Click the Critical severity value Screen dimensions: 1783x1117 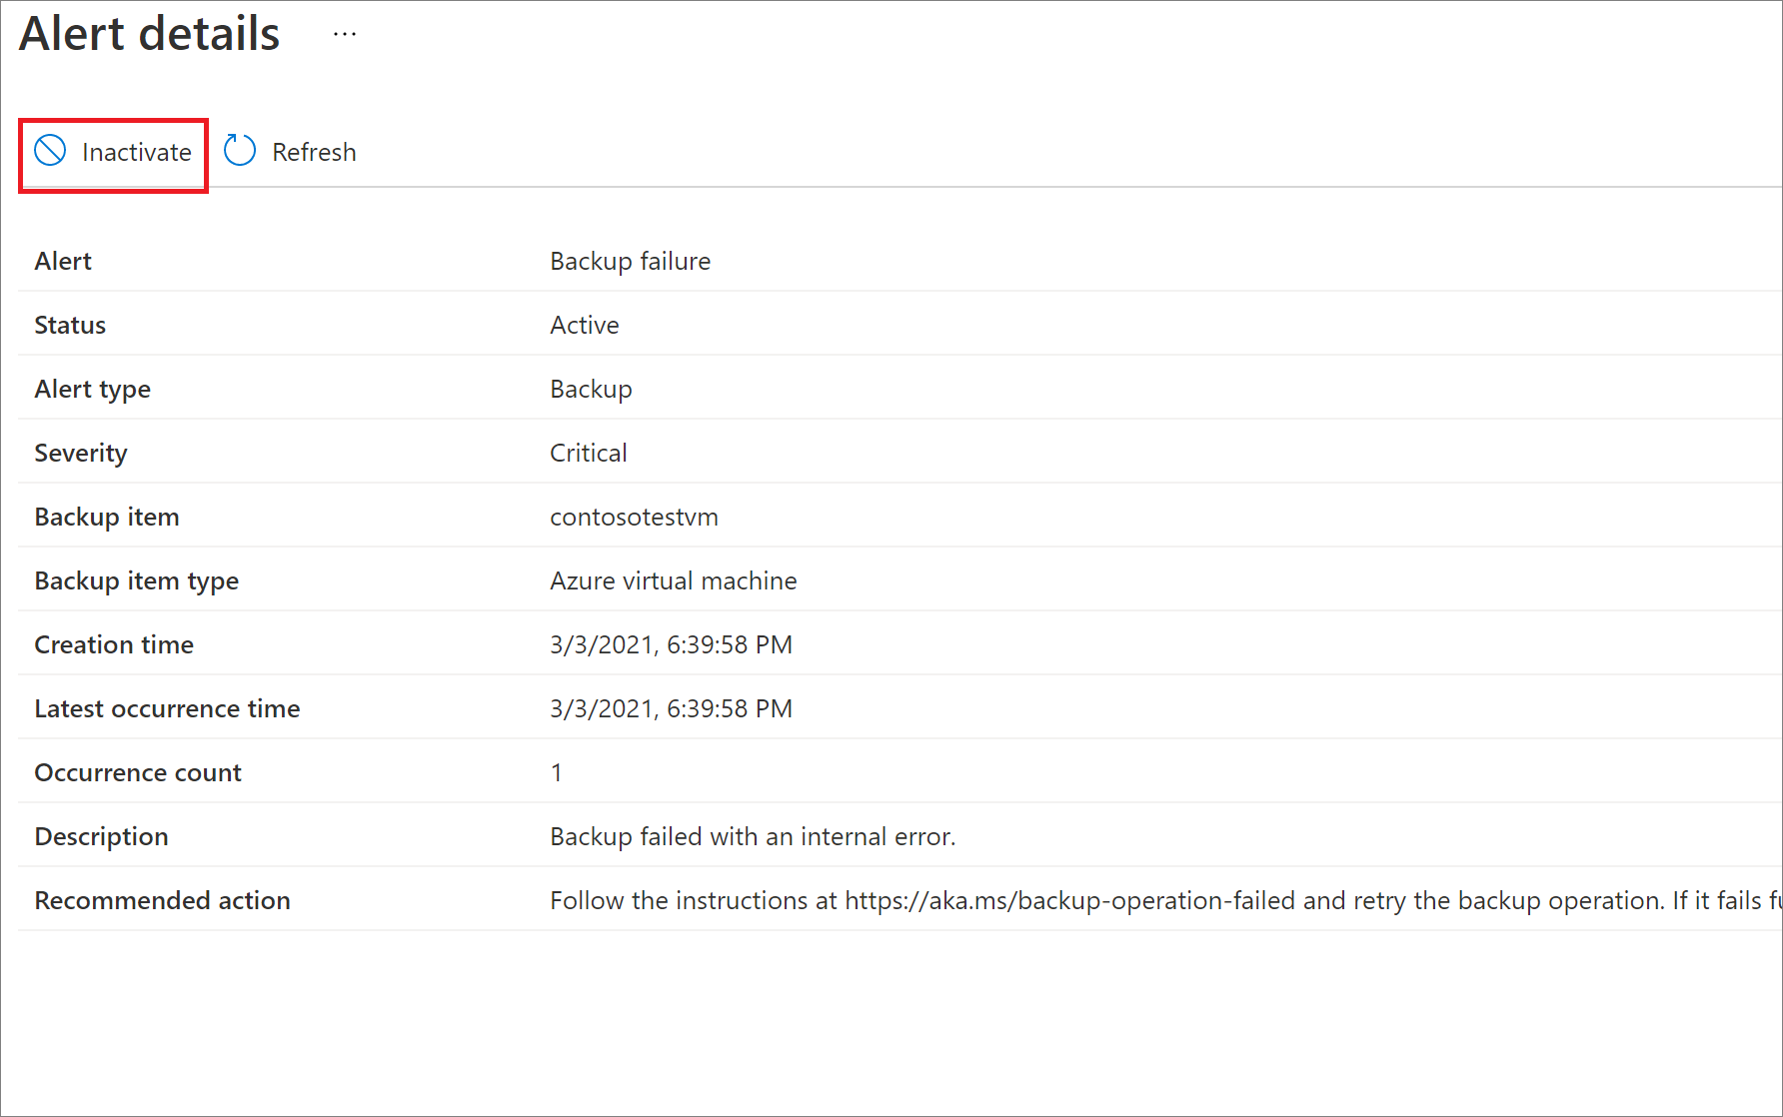(588, 453)
